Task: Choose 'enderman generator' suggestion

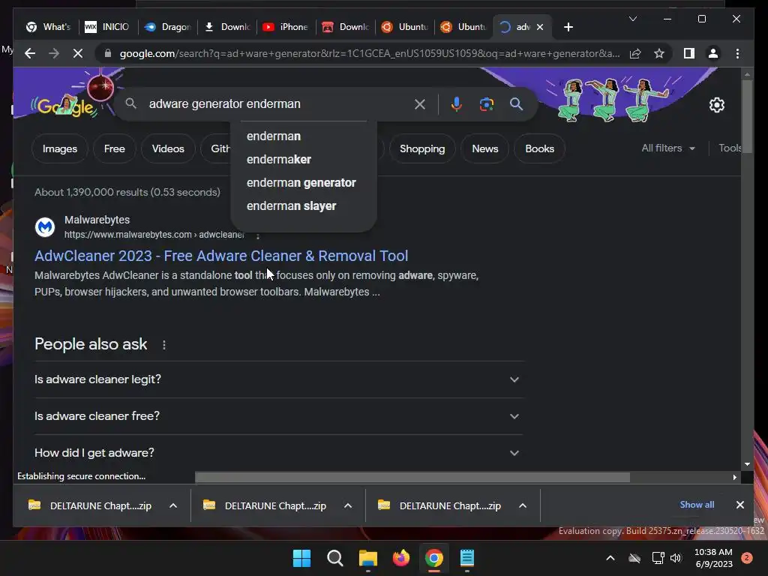Action: pyautogui.click(x=303, y=183)
